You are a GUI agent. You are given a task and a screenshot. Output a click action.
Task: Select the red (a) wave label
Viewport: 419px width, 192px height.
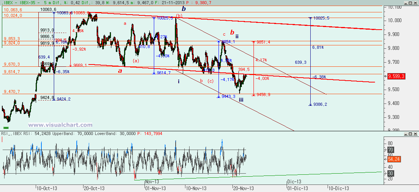[136, 61]
